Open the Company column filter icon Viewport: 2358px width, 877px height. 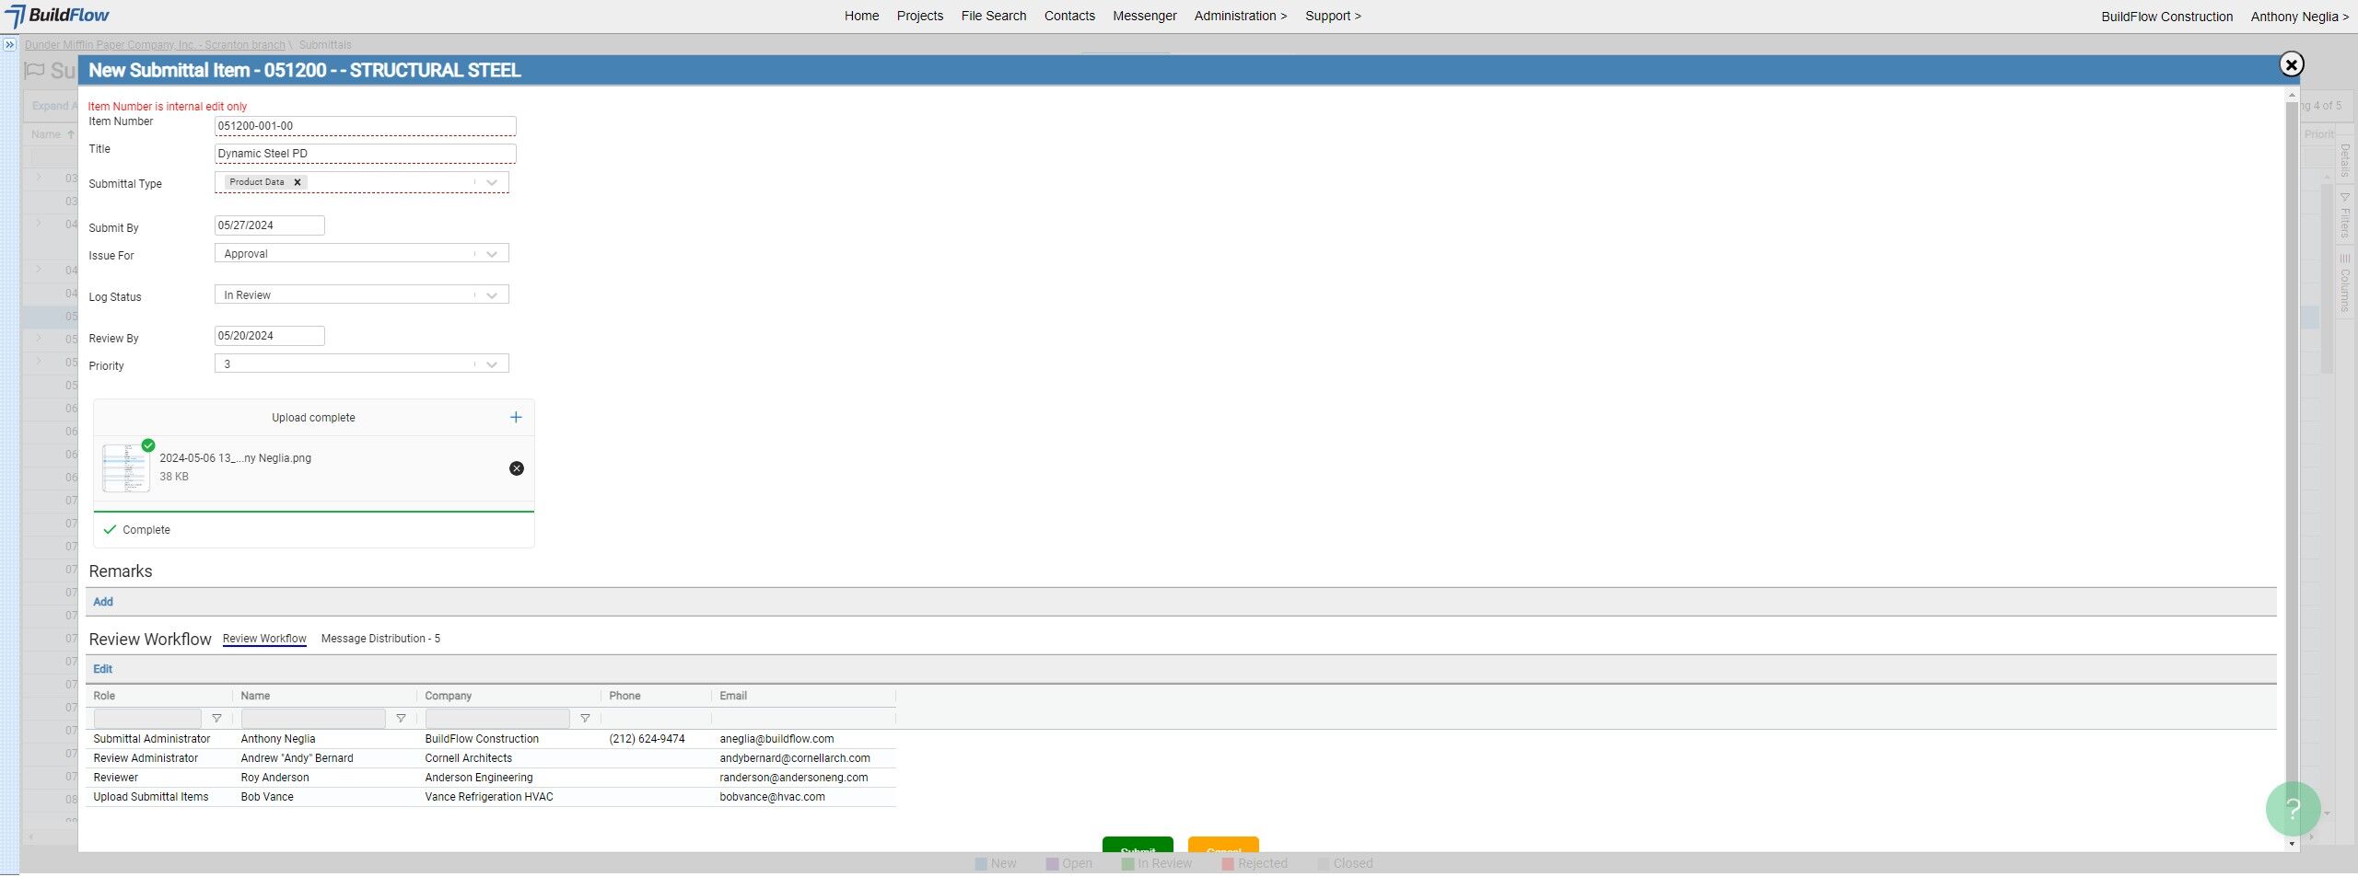click(585, 719)
